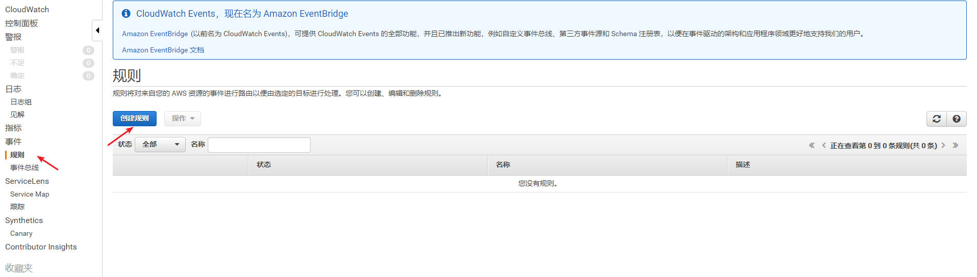Open 警报 section in sidebar
This screenshot has height=277, width=977.
[x=13, y=37]
